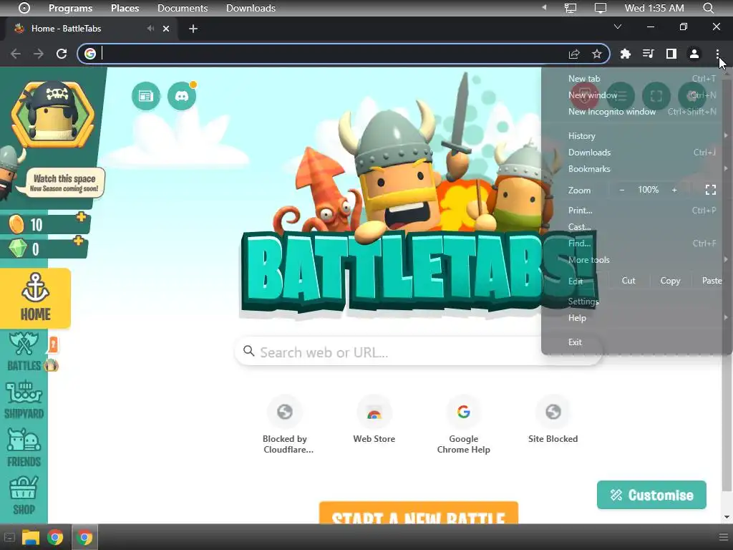Open the Places menu in top panel
The width and height of the screenshot is (733, 550).
(125, 8)
